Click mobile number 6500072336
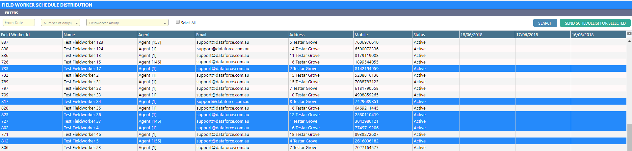The image size is (632, 151). pyautogui.click(x=367, y=49)
